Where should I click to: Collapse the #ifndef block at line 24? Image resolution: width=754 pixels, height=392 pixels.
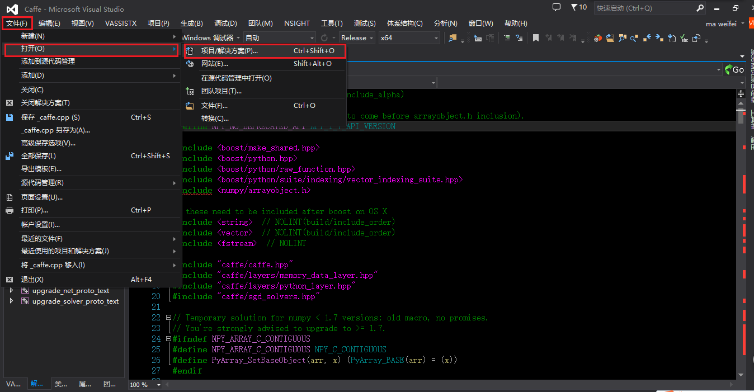pyautogui.click(x=169, y=339)
